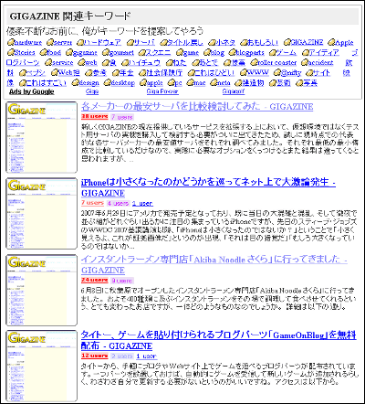Click the description text starting 6月8日に秋葉原
365x404 pixels.
coord(218,298)
